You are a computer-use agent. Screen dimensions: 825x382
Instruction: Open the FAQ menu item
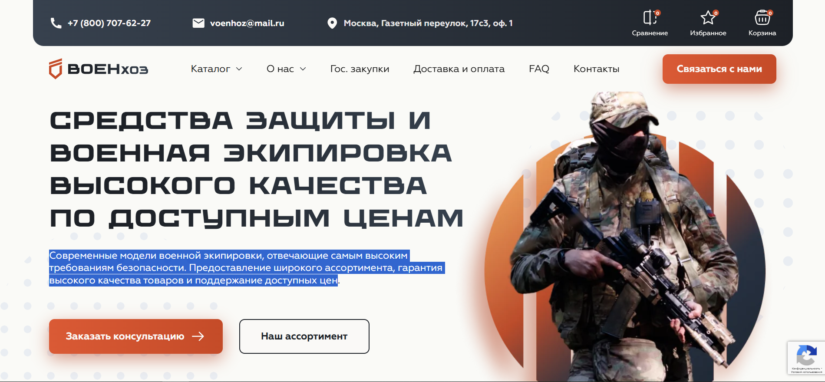539,69
